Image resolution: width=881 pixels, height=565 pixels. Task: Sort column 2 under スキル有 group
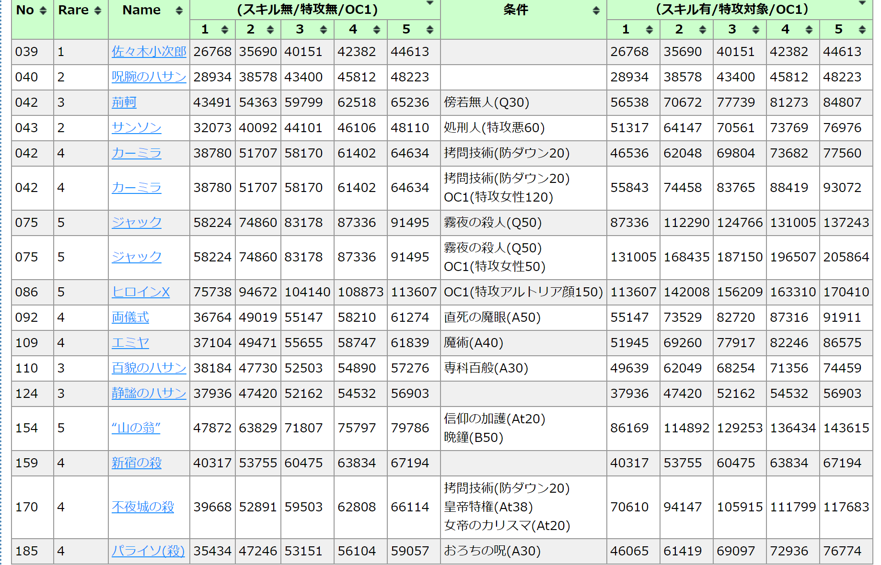tap(702, 30)
